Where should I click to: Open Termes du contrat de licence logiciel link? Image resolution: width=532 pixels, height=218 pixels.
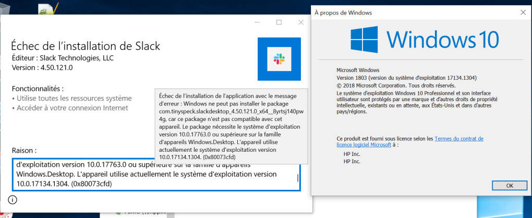click(x=410, y=142)
